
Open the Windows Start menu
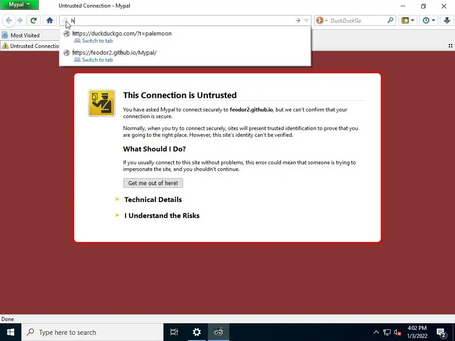(11, 332)
